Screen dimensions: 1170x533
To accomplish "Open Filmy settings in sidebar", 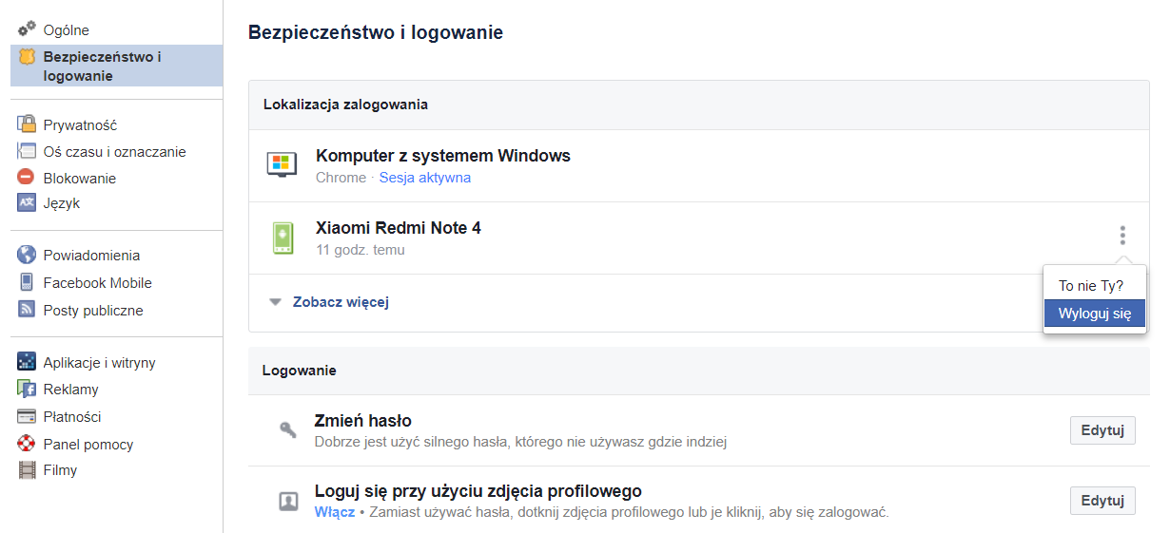I will pos(60,469).
